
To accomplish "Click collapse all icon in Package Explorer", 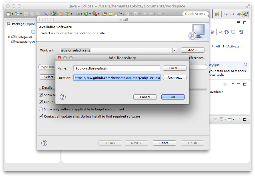I will click(33, 32).
